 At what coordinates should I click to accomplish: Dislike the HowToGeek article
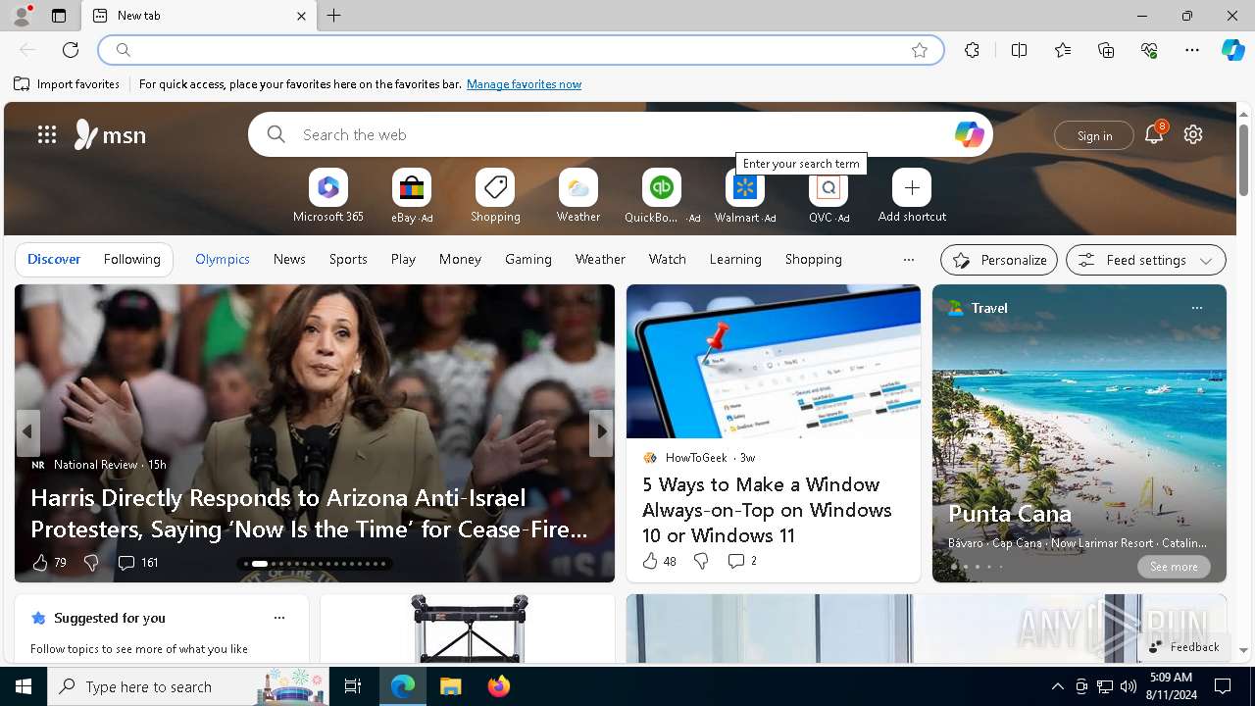[701, 561]
